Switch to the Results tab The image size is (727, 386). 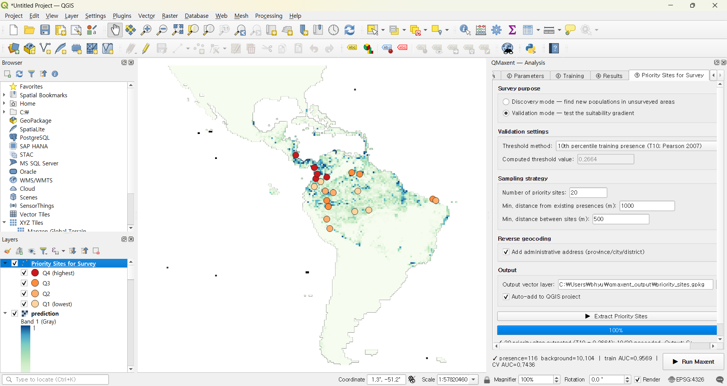pyautogui.click(x=609, y=76)
